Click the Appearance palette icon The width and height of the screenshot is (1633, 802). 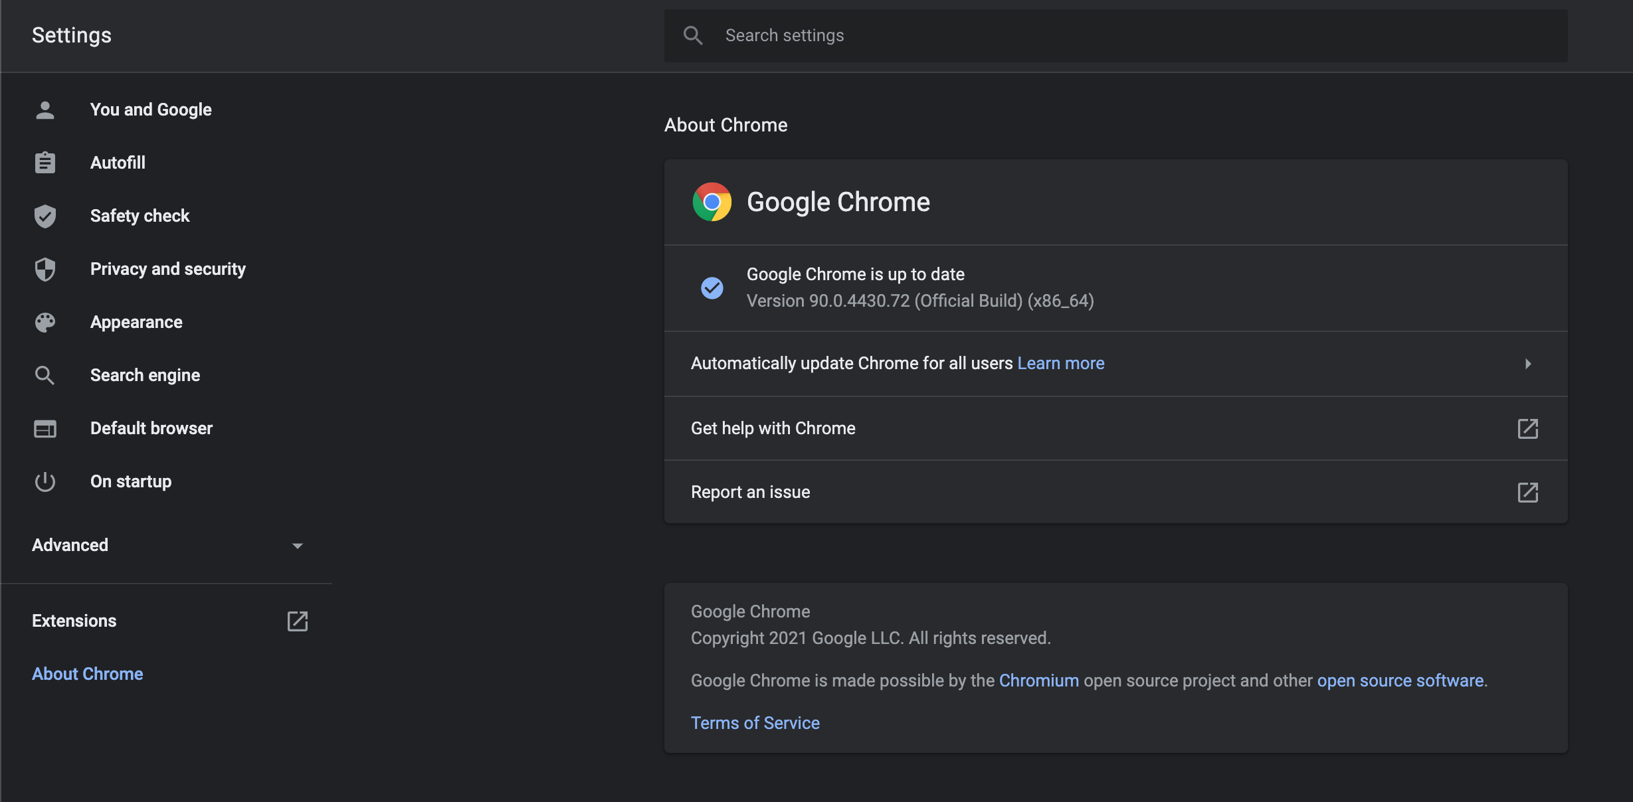coord(45,322)
